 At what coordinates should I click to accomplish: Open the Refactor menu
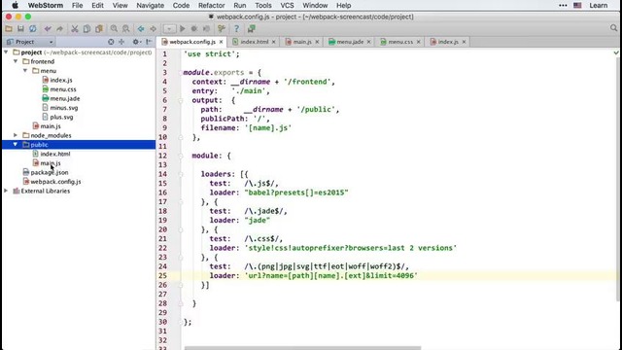pos(212,6)
